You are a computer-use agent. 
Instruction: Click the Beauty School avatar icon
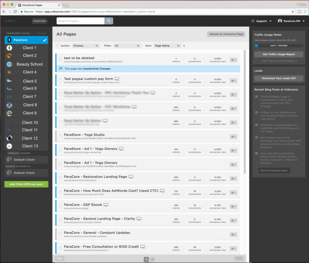coord(9,64)
